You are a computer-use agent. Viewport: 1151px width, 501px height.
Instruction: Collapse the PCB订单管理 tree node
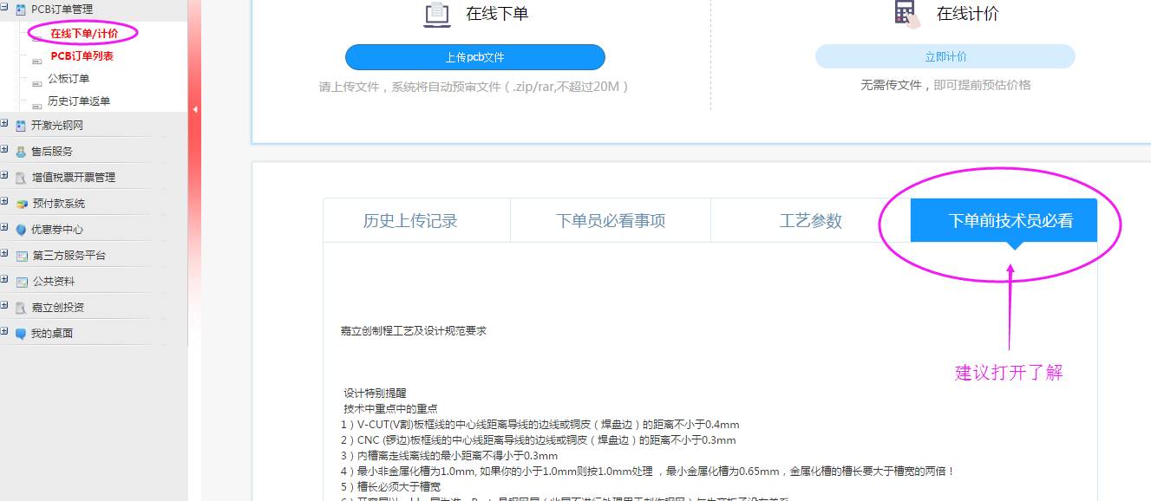pos(5,9)
